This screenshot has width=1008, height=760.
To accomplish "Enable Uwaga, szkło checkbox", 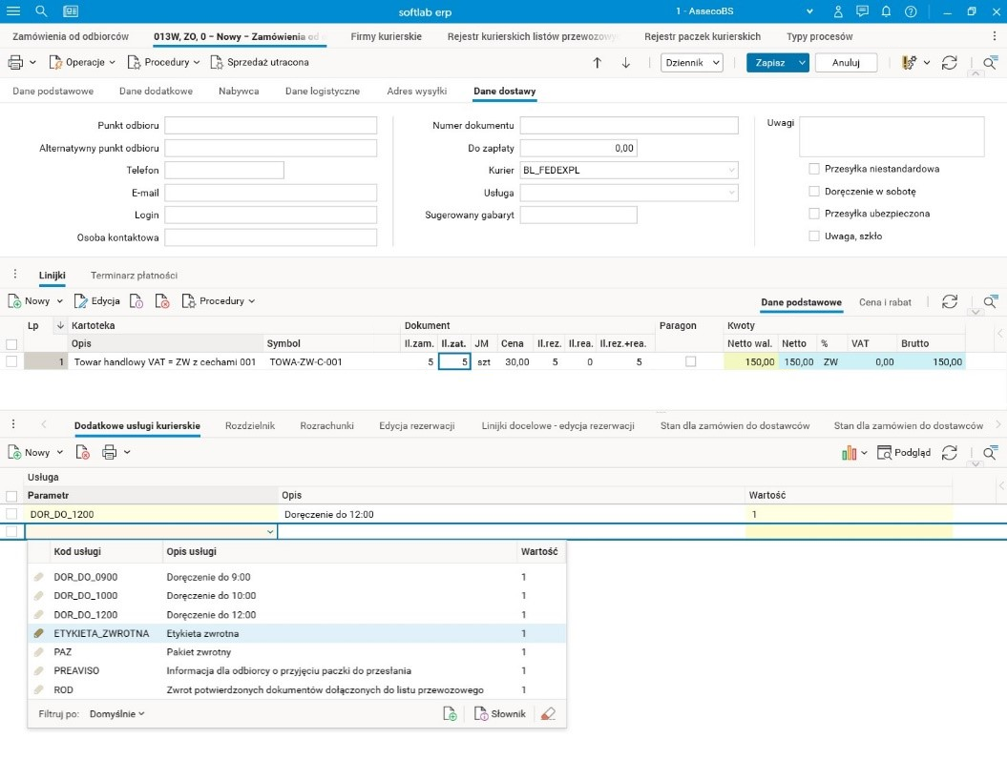I will pos(814,236).
